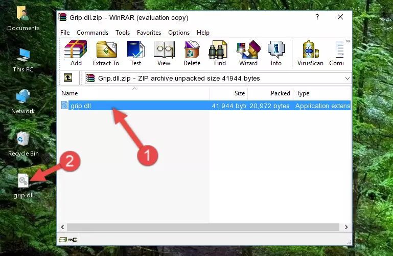
Task: Click the archive path address field
Action: (x=218, y=78)
